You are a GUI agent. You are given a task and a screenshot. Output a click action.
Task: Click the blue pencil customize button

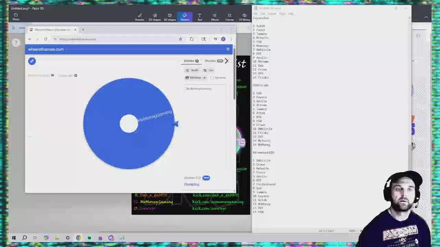(32, 61)
